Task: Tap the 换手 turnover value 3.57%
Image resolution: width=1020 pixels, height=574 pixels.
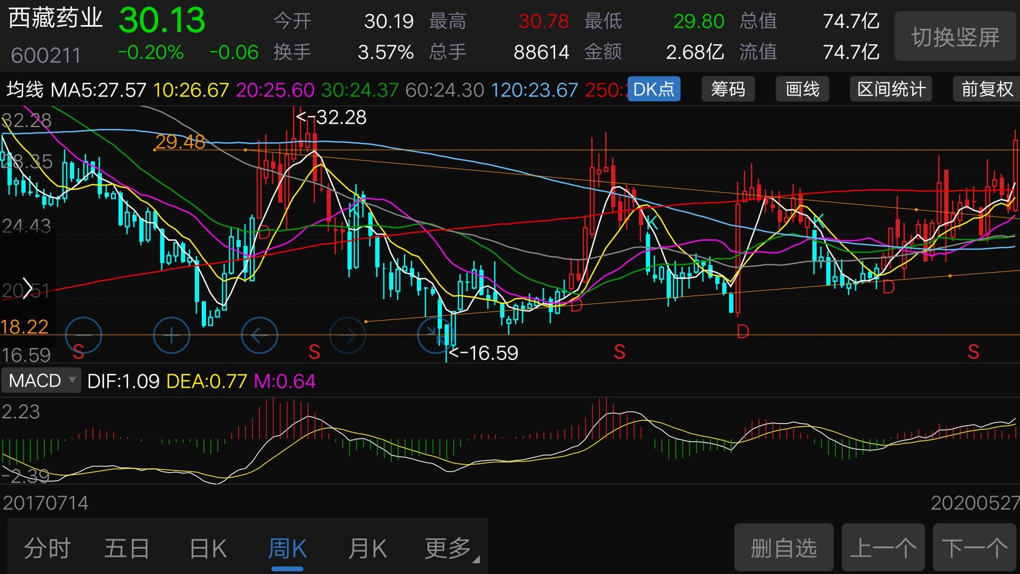Action: coord(385,52)
